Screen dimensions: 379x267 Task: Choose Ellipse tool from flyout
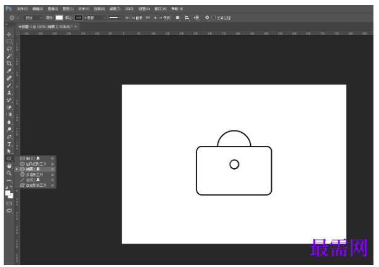pos(36,169)
